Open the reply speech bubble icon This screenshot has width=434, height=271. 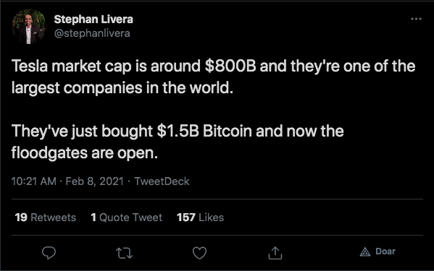[49, 252]
